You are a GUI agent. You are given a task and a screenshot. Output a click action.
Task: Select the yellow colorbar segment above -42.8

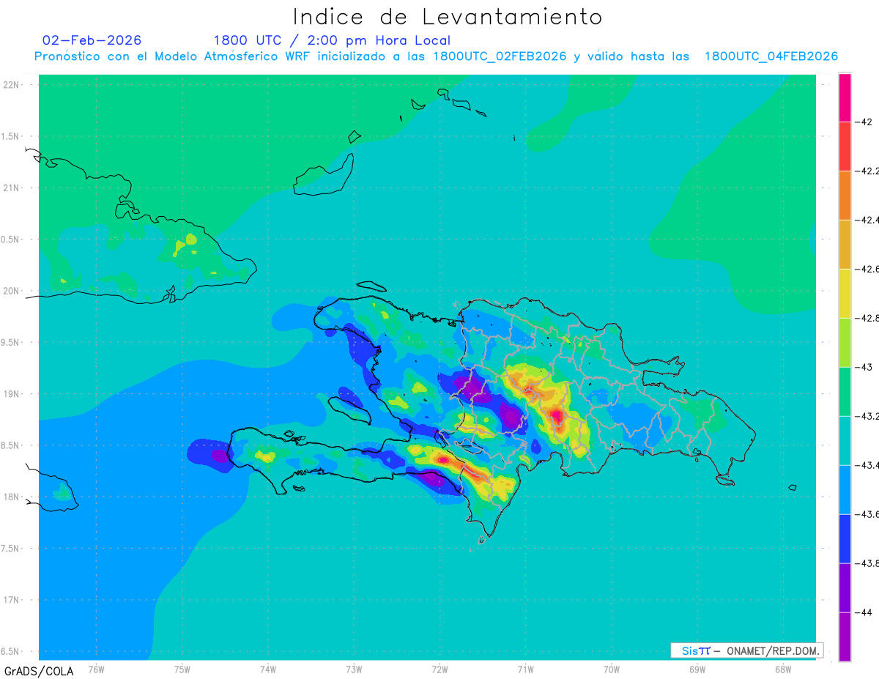(845, 293)
